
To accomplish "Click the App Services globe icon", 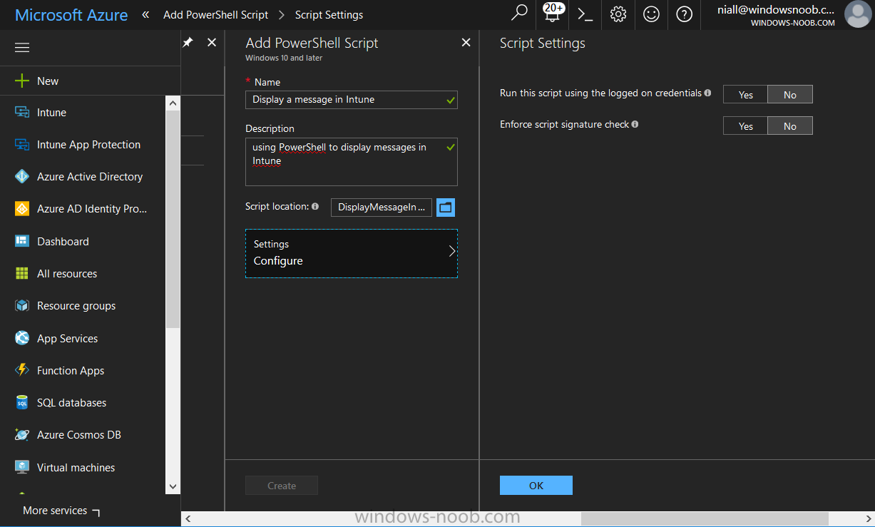I will point(22,338).
